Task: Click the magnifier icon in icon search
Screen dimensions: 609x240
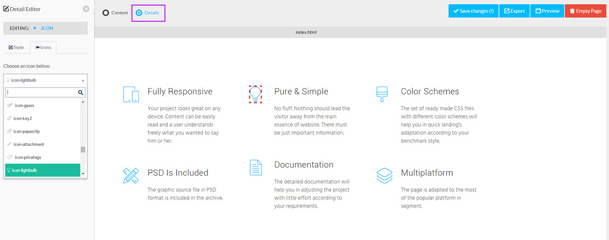Action: (x=81, y=93)
